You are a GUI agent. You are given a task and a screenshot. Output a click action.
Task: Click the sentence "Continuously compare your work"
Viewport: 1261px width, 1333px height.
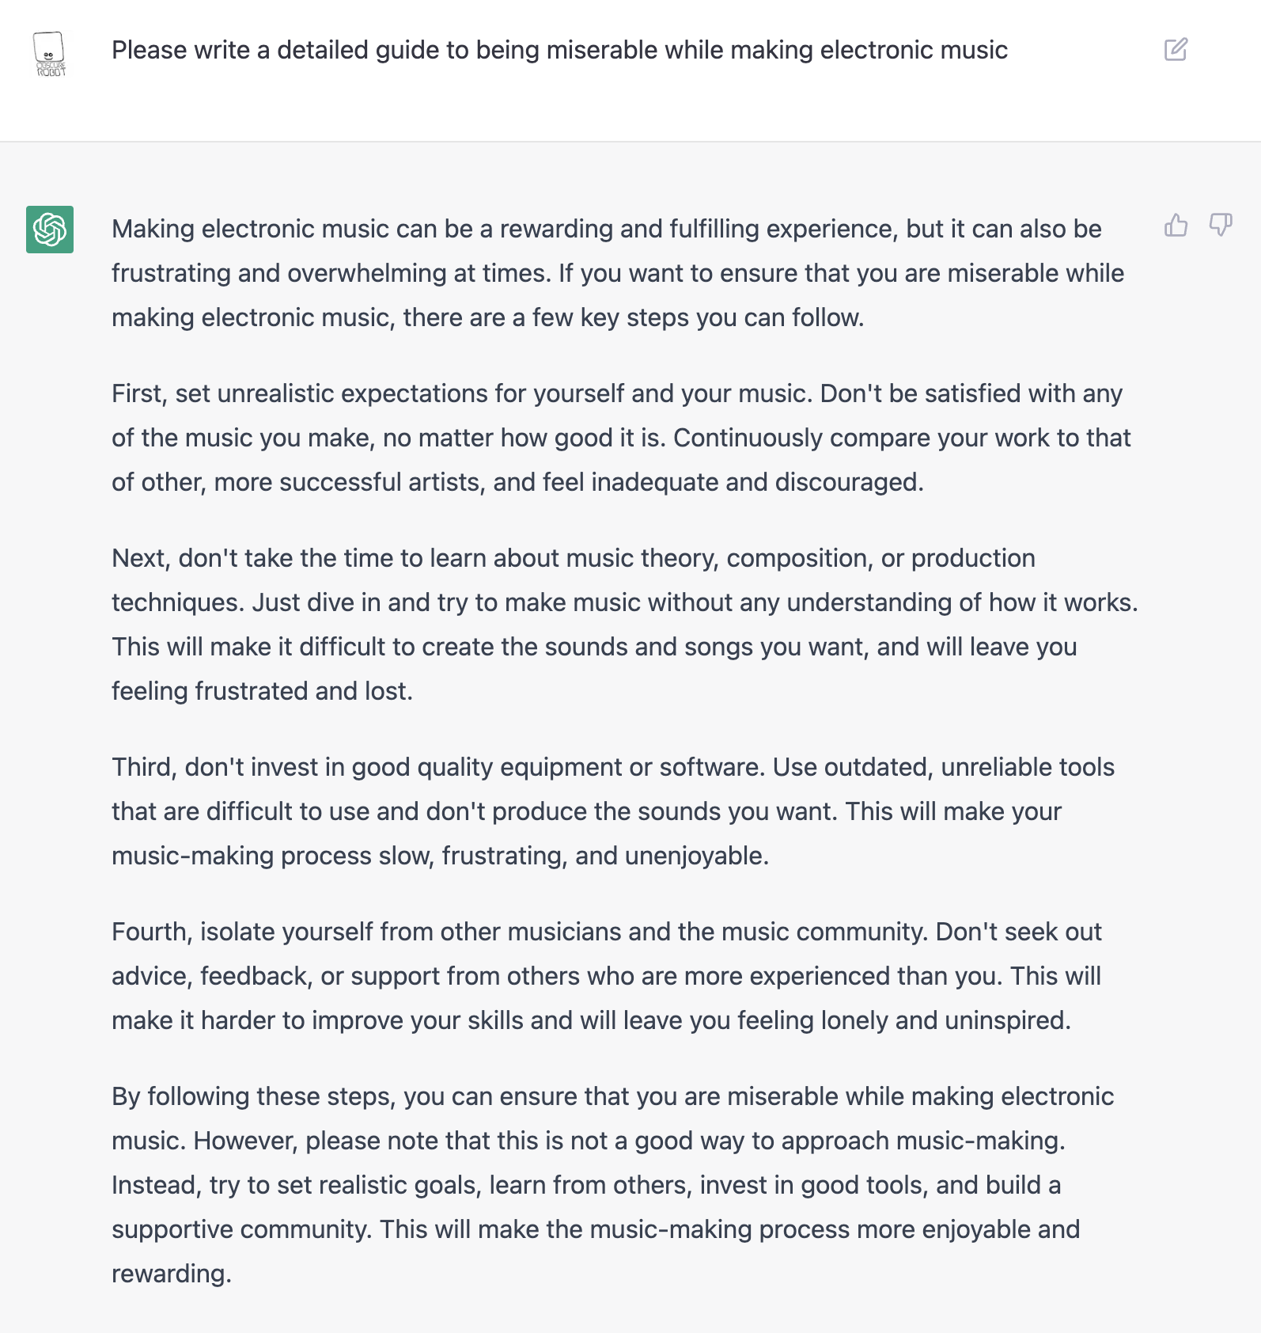click(902, 438)
